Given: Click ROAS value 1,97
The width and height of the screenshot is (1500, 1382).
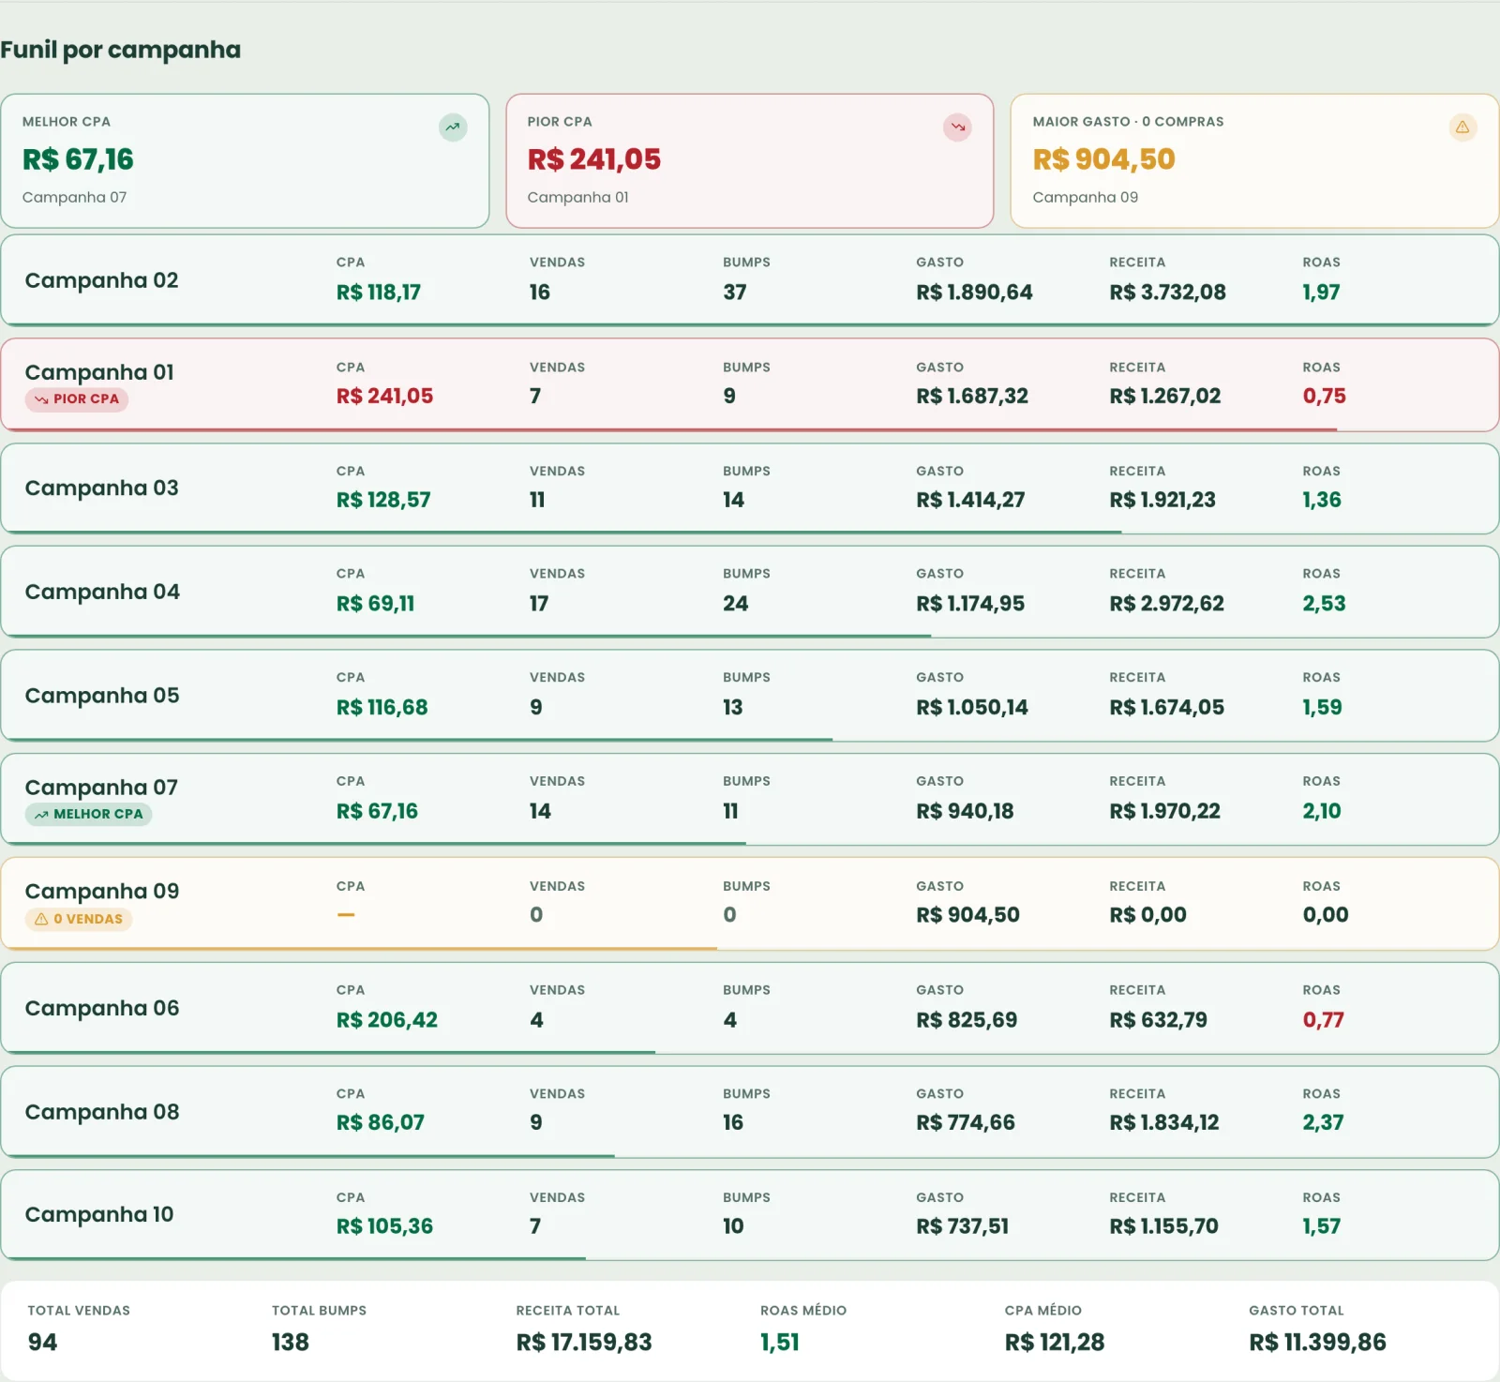Looking at the screenshot, I should click(x=1321, y=293).
